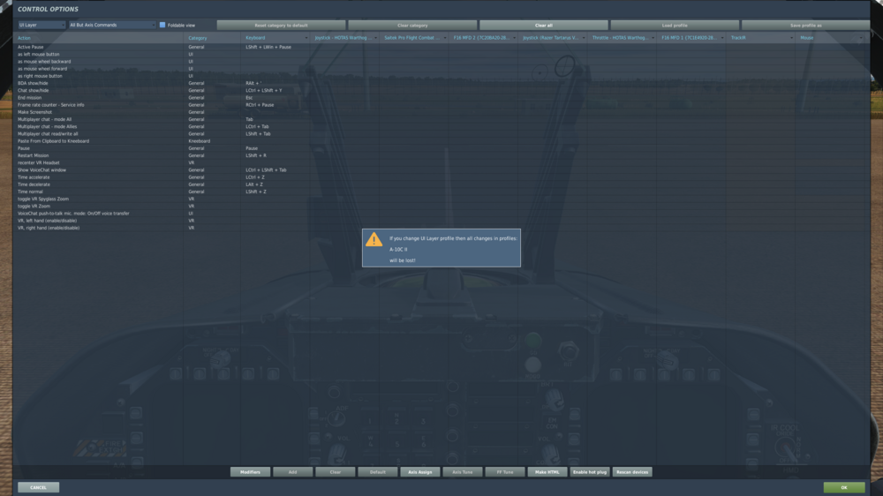Viewport: 883px width, 496px height.
Task: Select the 'as right mouse button' row
Action: pos(441,76)
